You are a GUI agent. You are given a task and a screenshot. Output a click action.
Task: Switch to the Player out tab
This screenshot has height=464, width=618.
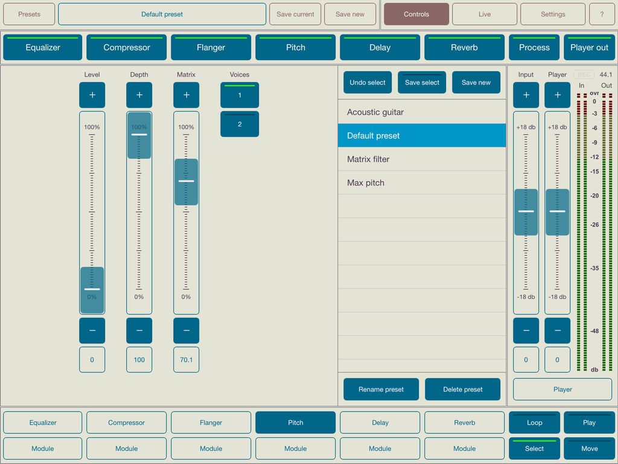(x=590, y=47)
